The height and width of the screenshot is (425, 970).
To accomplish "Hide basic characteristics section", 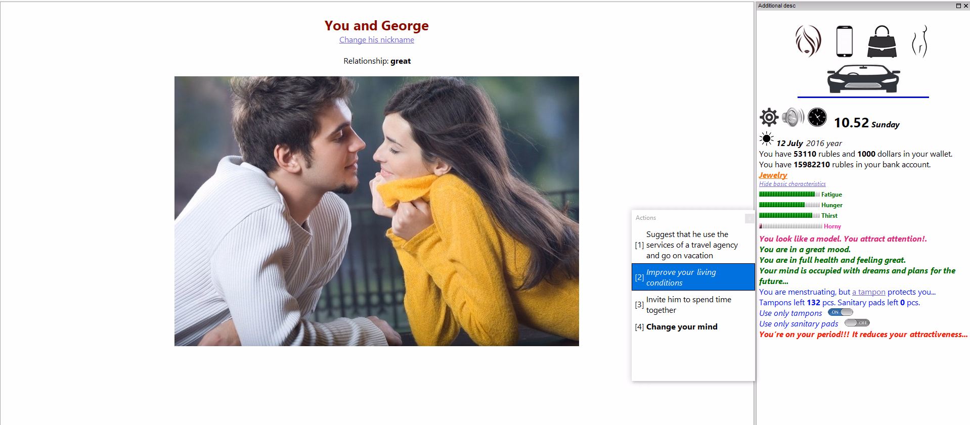I will pyautogui.click(x=792, y=184).
